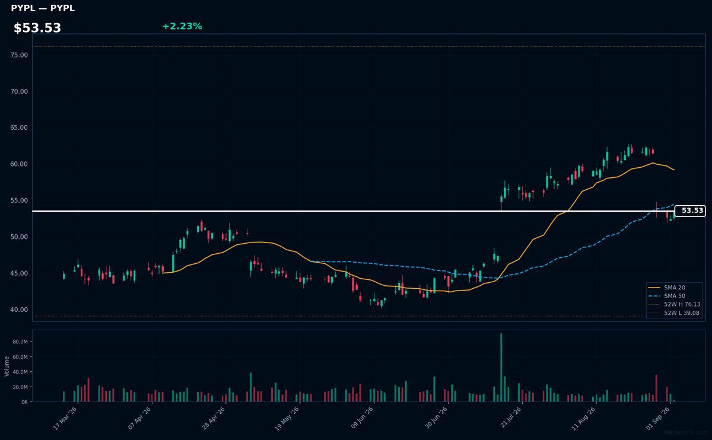
Task: Click the 50.00 price axis label
Action: pyautogui.click(x=20, y=237)
